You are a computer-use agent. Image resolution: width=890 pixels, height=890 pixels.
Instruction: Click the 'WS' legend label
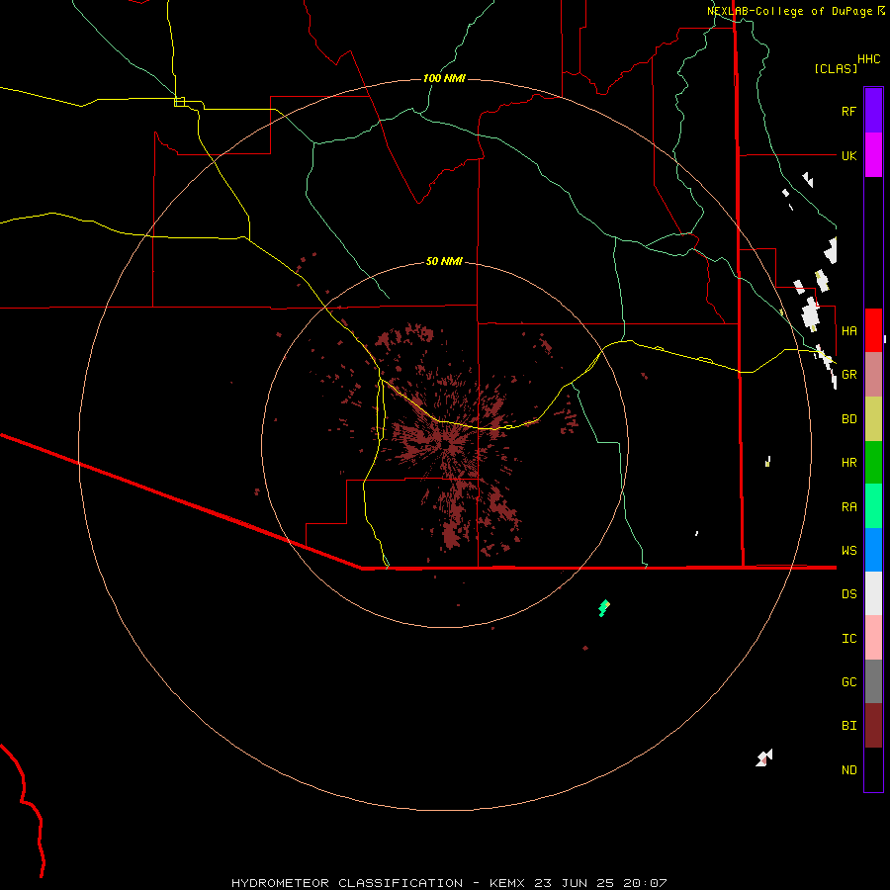click(x=848, y=551)
